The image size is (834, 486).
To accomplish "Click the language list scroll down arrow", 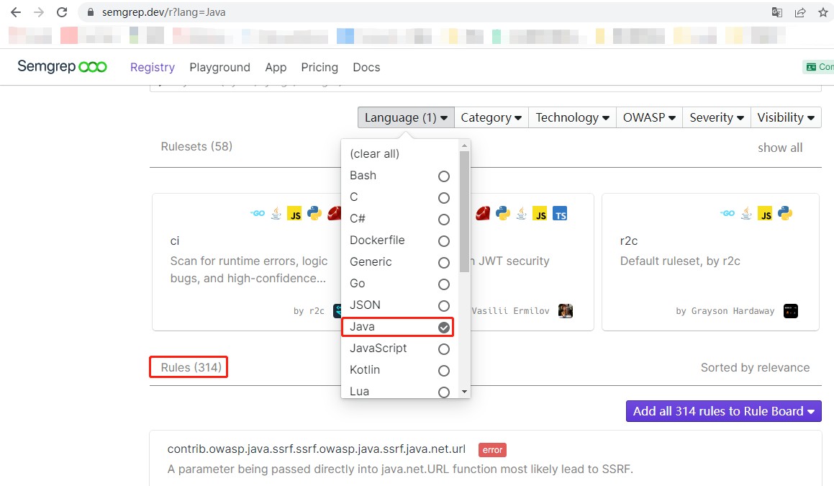I will pyautogui.click(x=464, y=392).
